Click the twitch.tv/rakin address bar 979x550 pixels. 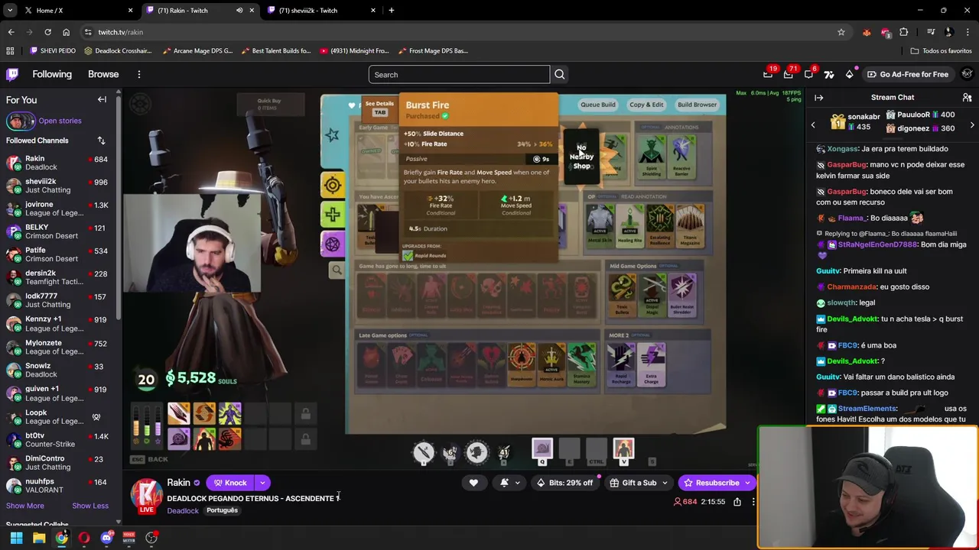pos(459,32)
